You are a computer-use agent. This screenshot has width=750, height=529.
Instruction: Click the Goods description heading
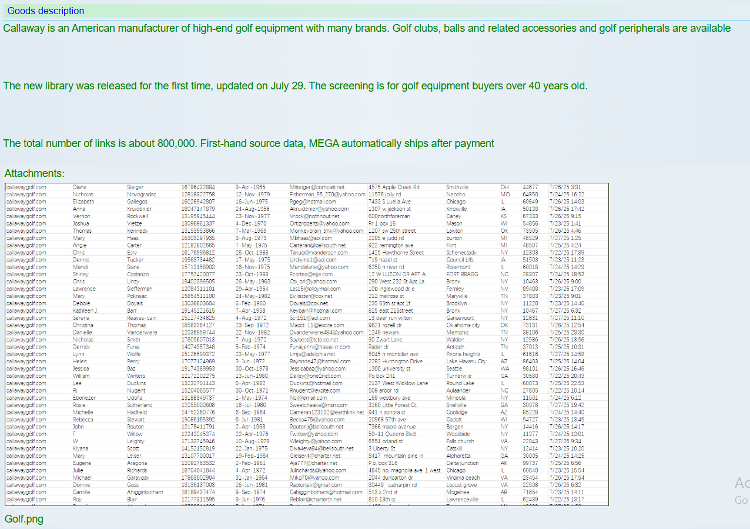pyautogui.click(x=45, y=11)
